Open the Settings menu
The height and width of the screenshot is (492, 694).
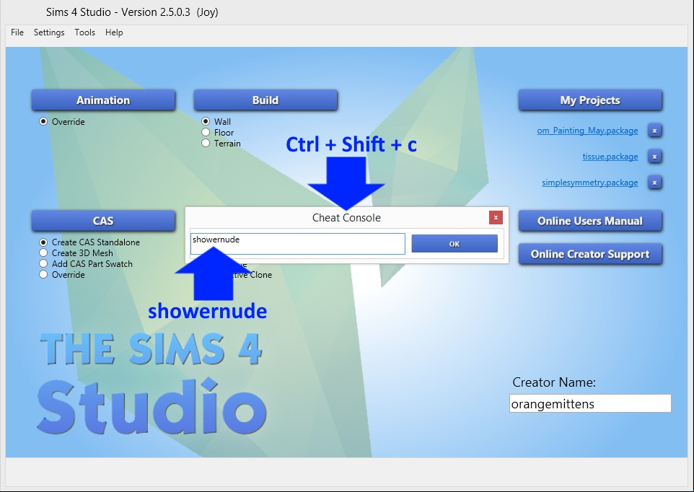(x=49, y=32)
